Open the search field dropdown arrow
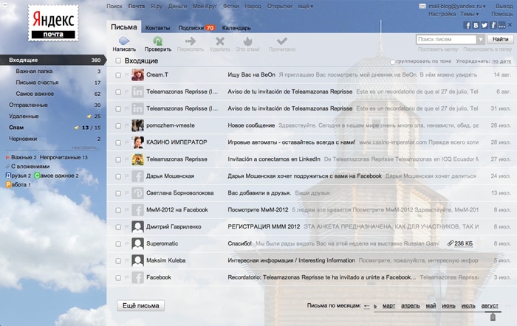 481,39
